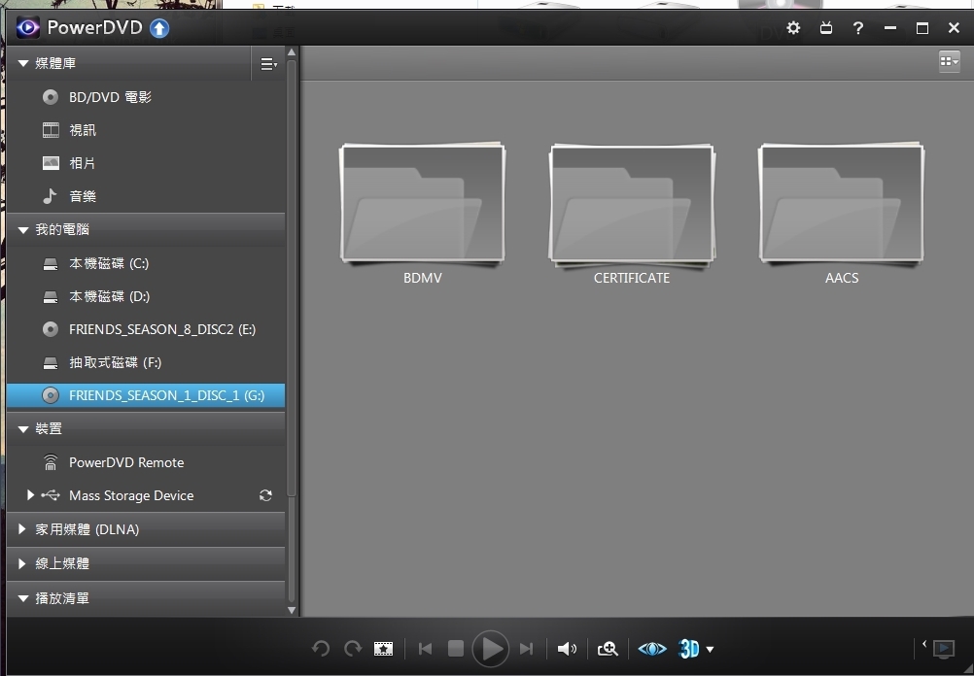Open the AACS folder

coord(842,214)
